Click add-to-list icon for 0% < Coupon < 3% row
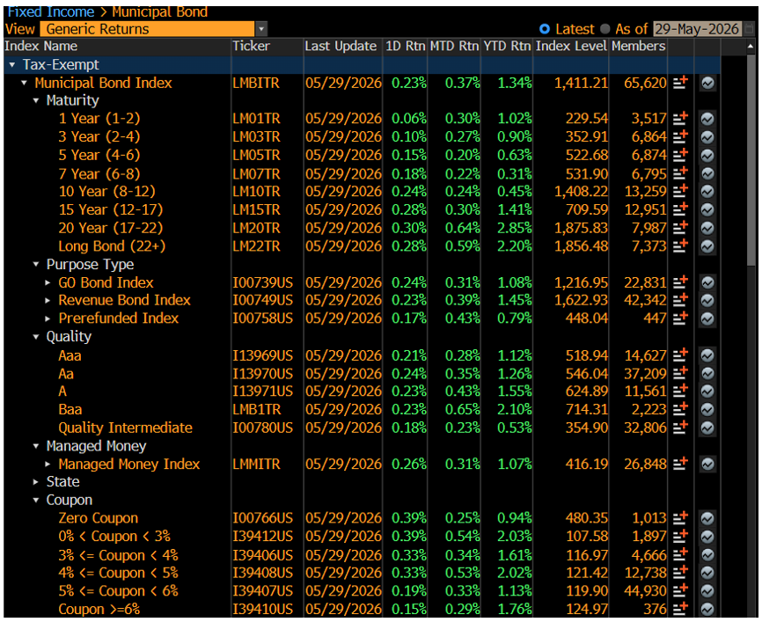 tap(680, 536)
